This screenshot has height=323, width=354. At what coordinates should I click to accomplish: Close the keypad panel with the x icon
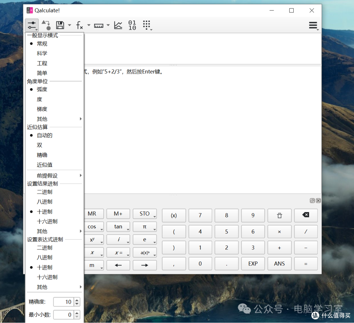[318, 201]
